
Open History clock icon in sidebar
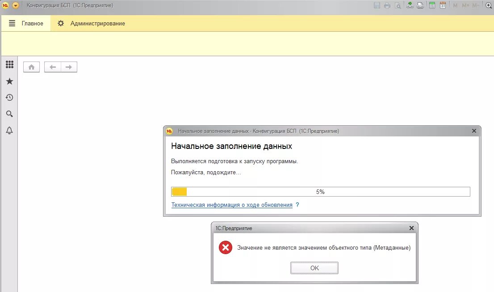click(x=9, y=98)
